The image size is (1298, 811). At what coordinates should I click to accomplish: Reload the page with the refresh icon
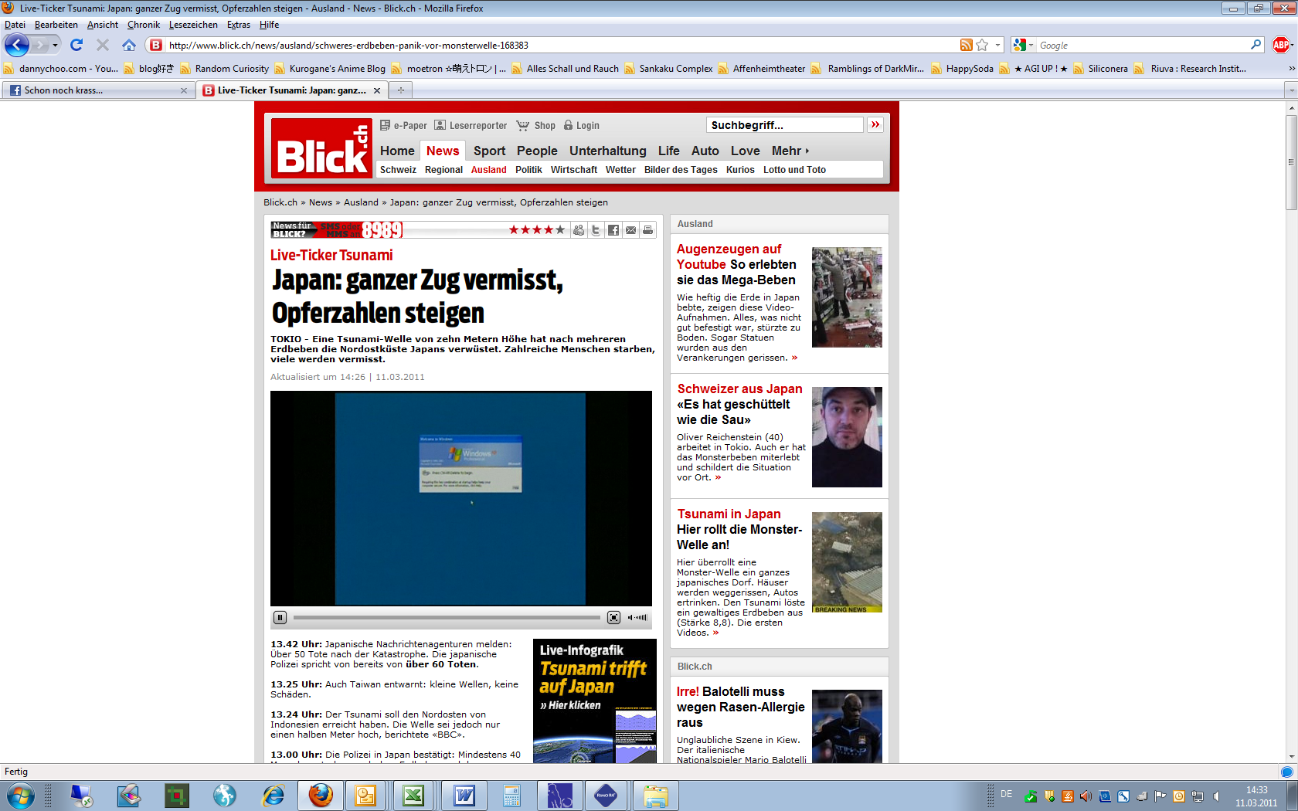point(76,45)
